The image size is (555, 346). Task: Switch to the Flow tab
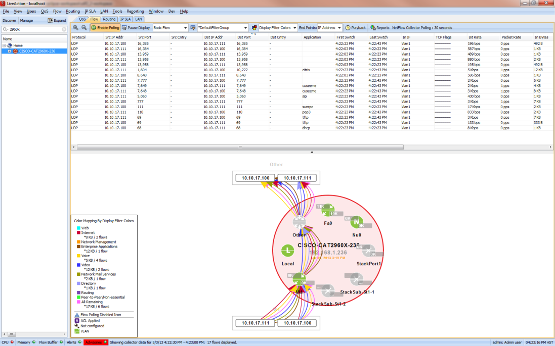tap(94, 19)
